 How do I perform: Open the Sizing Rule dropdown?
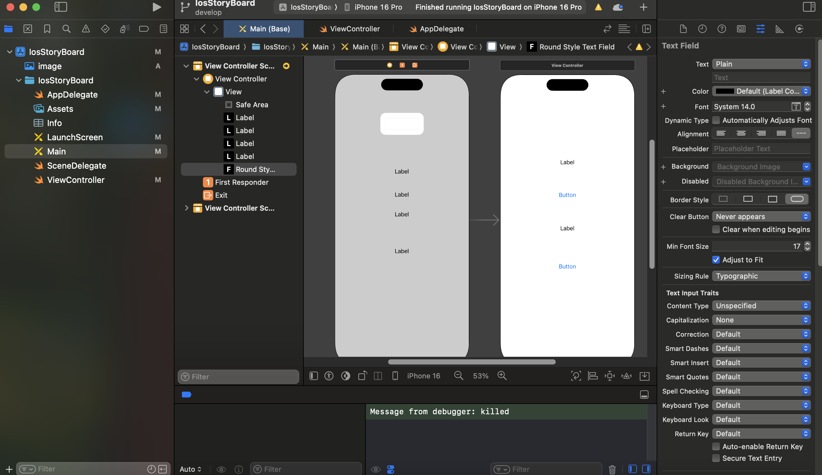point(761,276)
